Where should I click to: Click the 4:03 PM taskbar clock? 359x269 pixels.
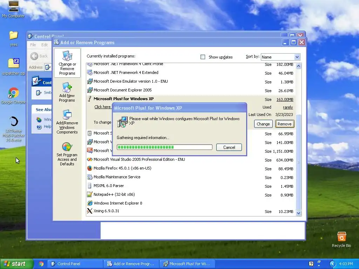346,264
